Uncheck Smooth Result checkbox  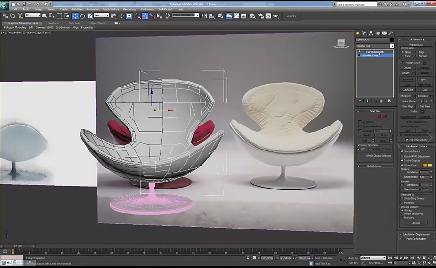click(x=402, y=151)
